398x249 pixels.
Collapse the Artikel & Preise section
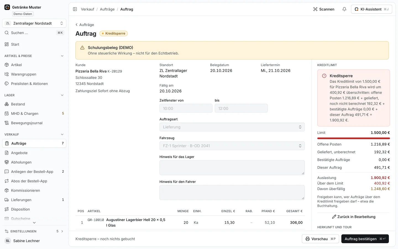[x=62, y=56]
